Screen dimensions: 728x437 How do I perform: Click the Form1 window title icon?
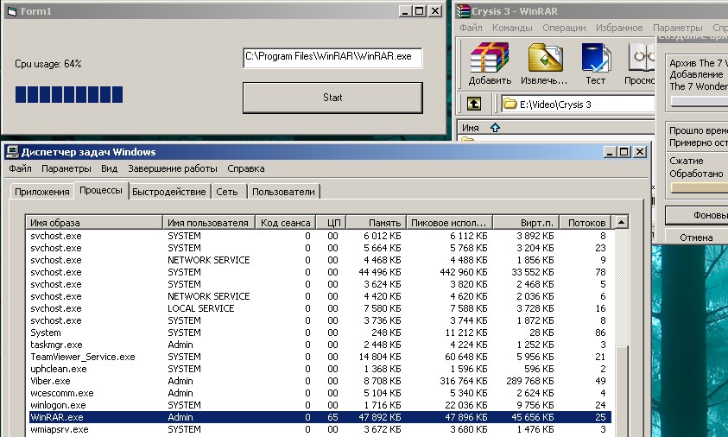coord(13,11)
